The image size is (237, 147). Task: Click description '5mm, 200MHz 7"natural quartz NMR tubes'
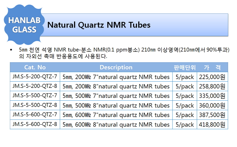click(x=116, y=77)
